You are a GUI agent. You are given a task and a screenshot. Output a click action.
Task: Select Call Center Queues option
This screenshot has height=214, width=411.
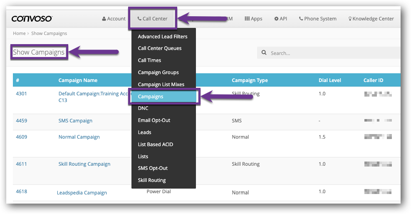(x=160, y=48)
